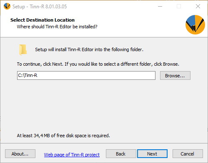This screenshot has height=163, width=208.
Task: Cancel the Tinn-R setup
Action: coord(188,154)
